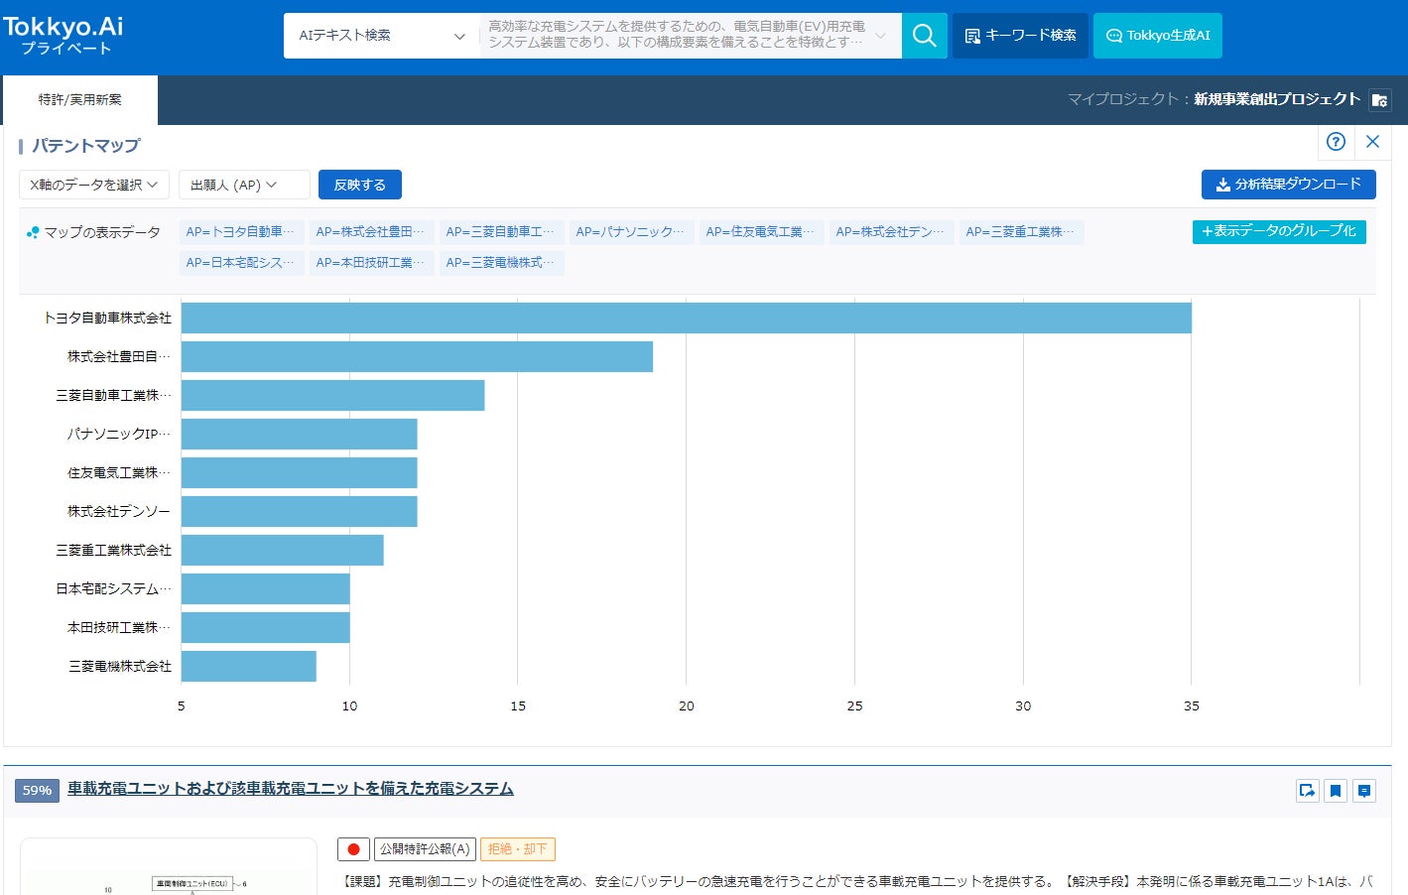Click the トヨタ自動車株式会社 chart bar
Image resolution: width=1408 pixels, height=895 pixels.
(686, 319)
